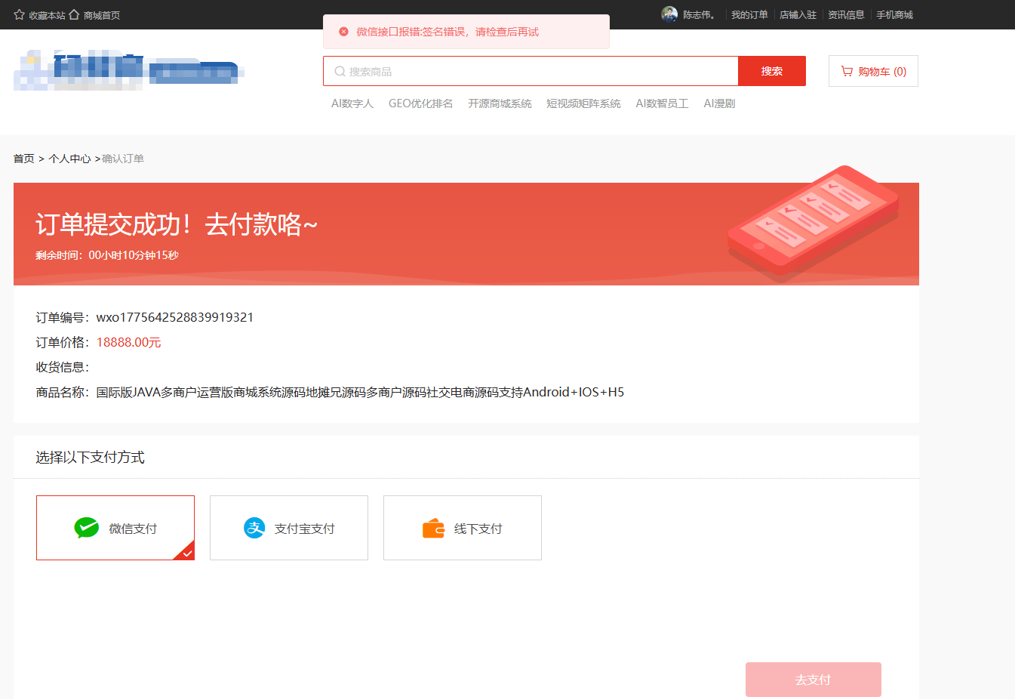Image resolution: width=1015 pixels, height=700 pixels.
Task: Click the order number wxo1775642528839919321
Action: click(x=175, y=317)
